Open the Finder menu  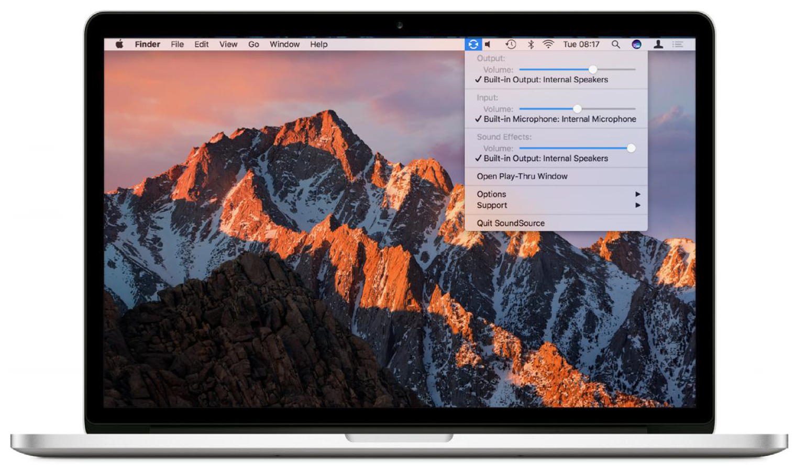coord(147,44)
